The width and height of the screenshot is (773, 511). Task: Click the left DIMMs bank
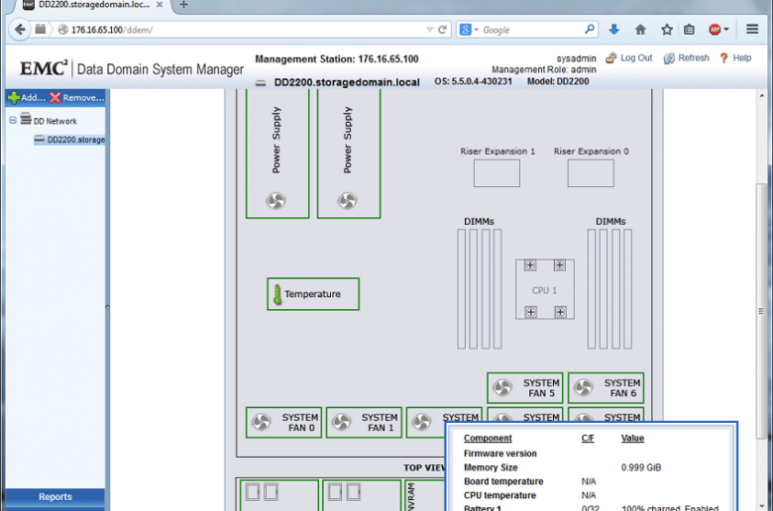pyautogui.click(x=480, y=289)
